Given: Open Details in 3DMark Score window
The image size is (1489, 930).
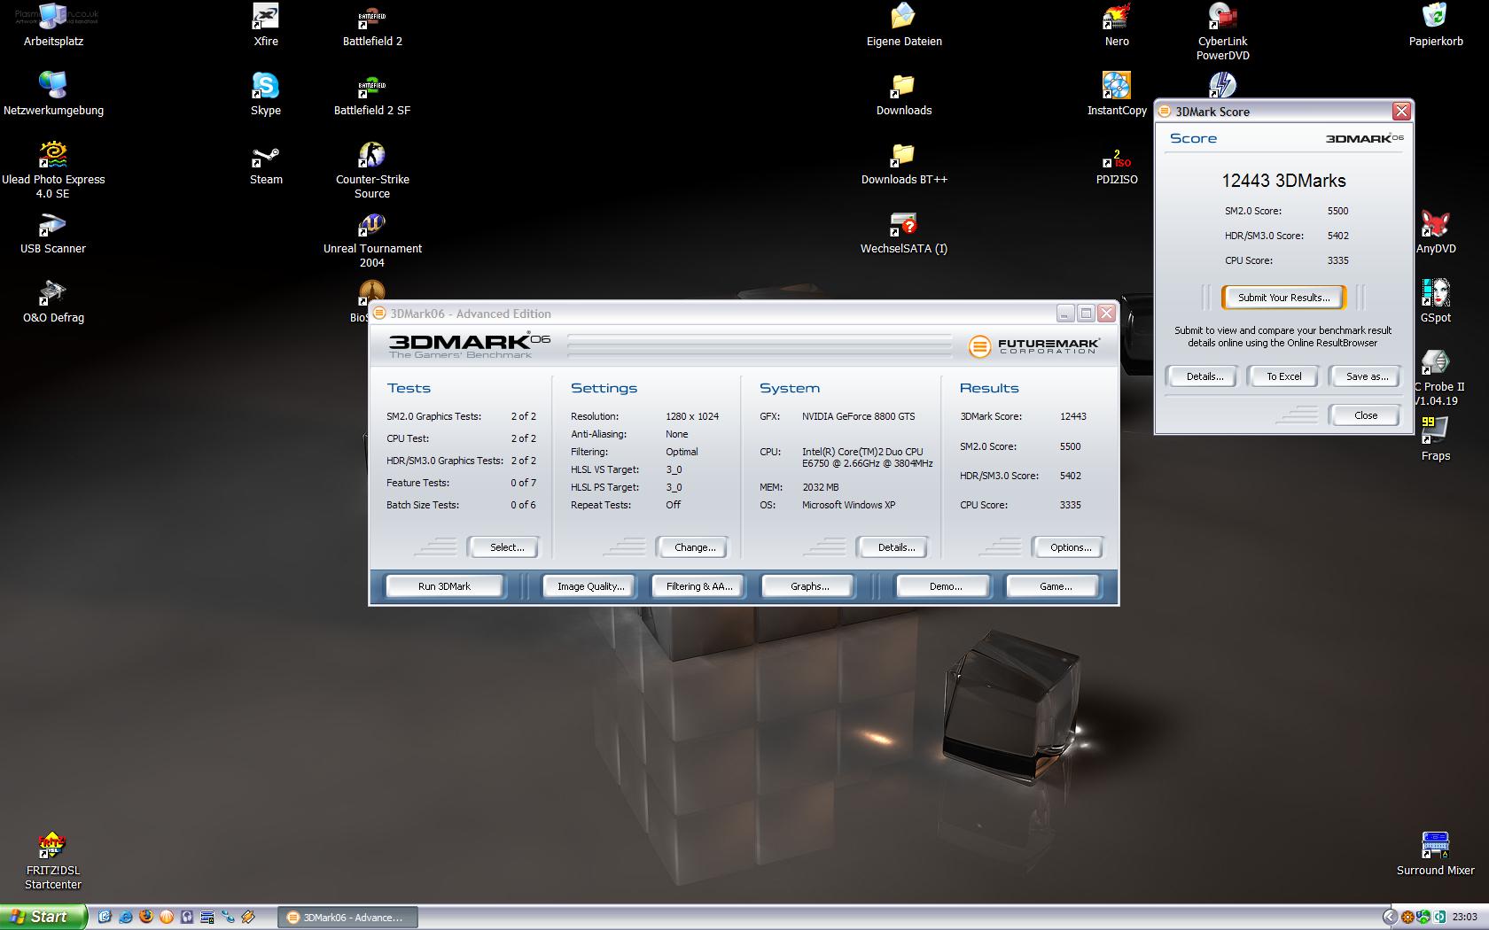Looking at the screenshot, I should tap(1204, 376).
